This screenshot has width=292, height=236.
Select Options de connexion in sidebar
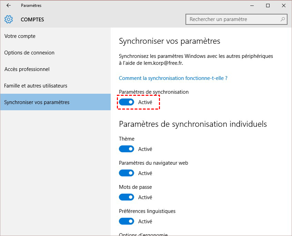point(29,53)
